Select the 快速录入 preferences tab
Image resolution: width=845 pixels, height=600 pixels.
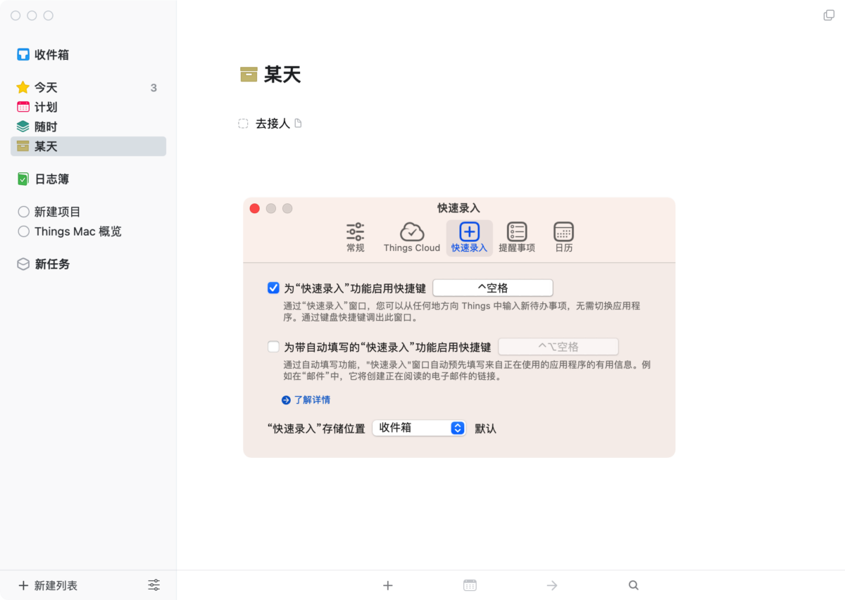(470, 238)
